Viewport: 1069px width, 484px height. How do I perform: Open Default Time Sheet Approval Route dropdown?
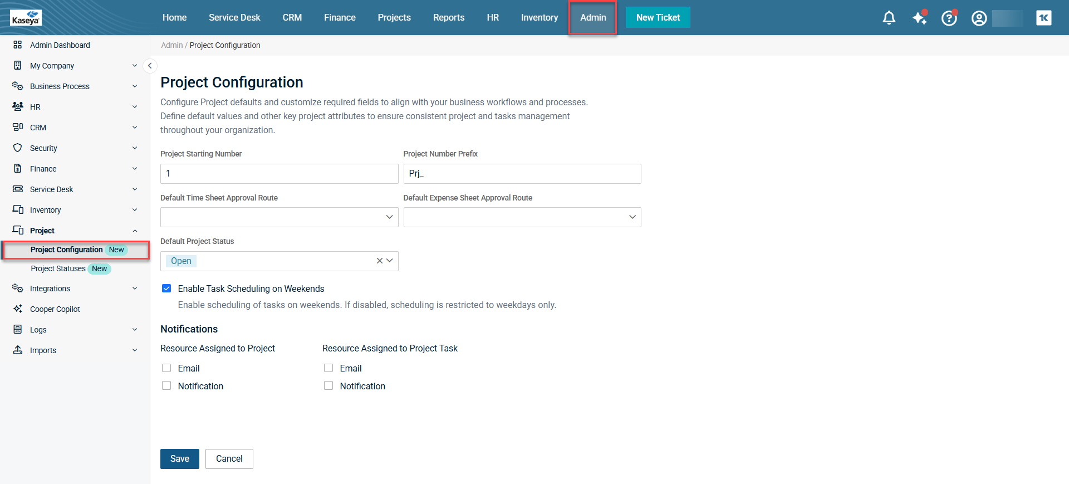(x=279, y=217)
